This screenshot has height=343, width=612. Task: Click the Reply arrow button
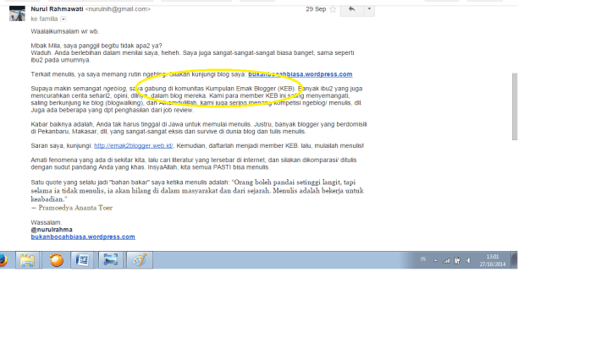tap(351, 9)
